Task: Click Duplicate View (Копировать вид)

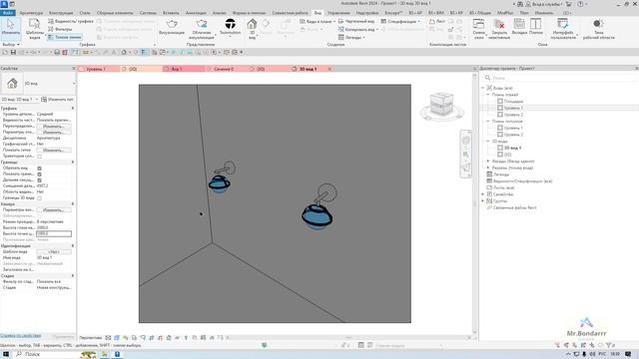Action: coord(357,29)
